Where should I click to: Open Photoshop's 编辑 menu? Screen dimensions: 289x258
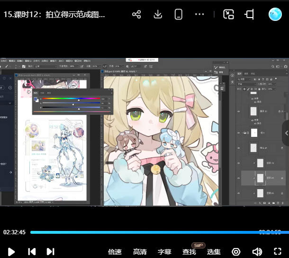coord(12,61)
